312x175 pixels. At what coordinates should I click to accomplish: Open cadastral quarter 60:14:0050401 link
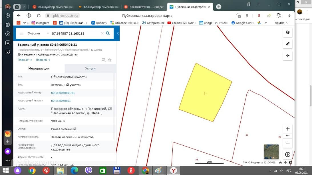click(x=61, y=101)
